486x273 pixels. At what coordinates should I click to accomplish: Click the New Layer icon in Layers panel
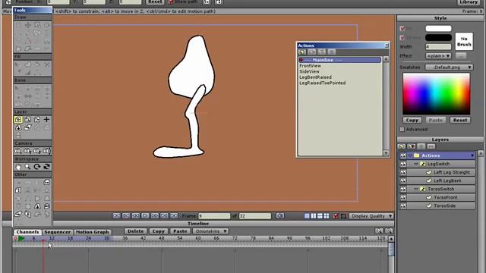tap(402, 146)
